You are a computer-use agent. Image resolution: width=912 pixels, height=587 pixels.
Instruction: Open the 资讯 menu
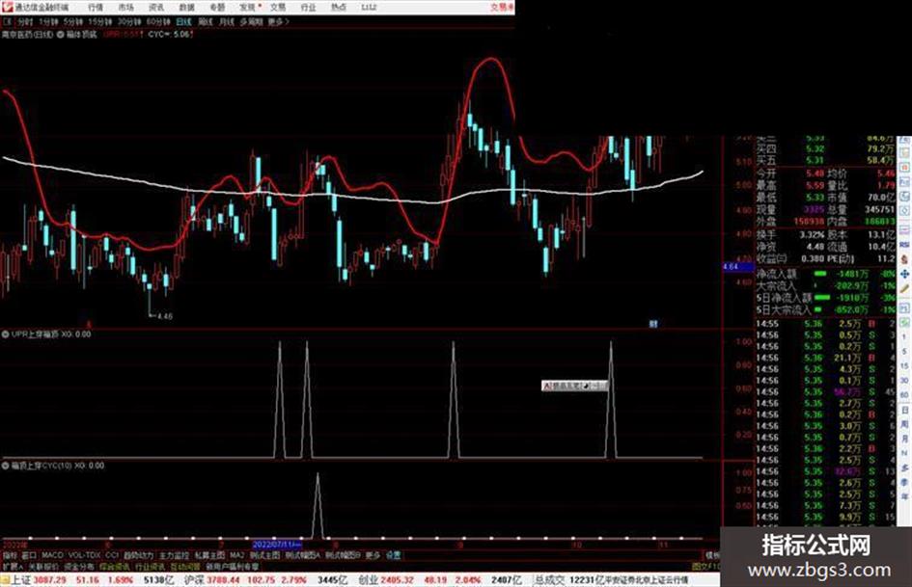156,7
